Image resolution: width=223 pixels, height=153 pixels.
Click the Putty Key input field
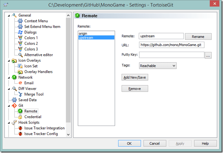coord(171,55)
